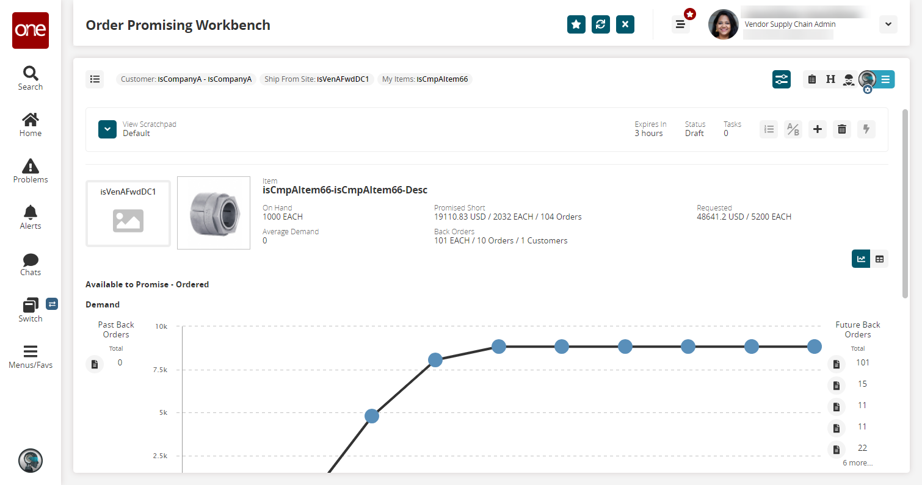Close the Order Promising Workbench tab
This screenshot has width=922, height=485.
tap(625, 24)
